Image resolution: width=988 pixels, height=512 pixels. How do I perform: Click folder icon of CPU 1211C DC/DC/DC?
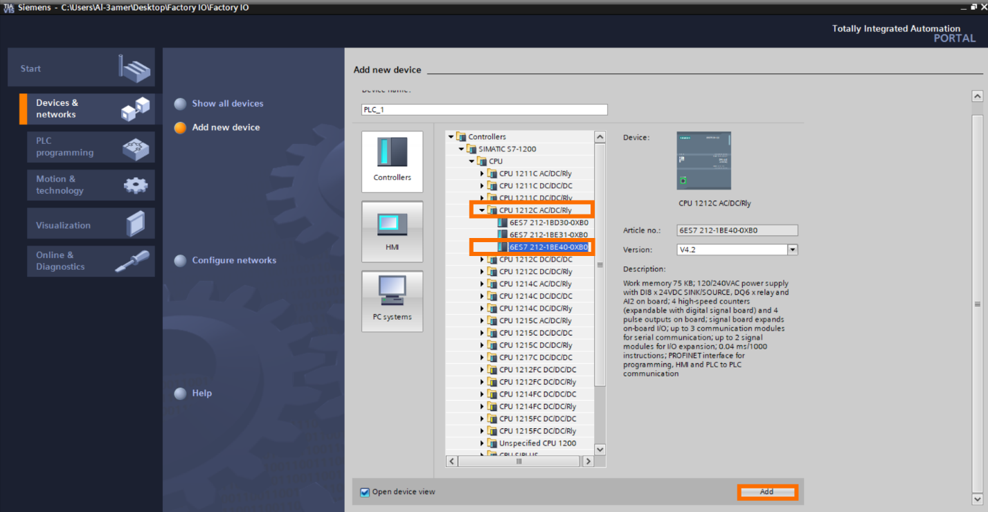coord(492,185)
